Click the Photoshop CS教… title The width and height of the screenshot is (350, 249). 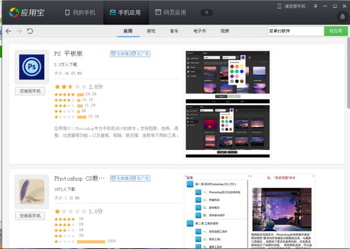pyautogui.click(x=79, y=178)
